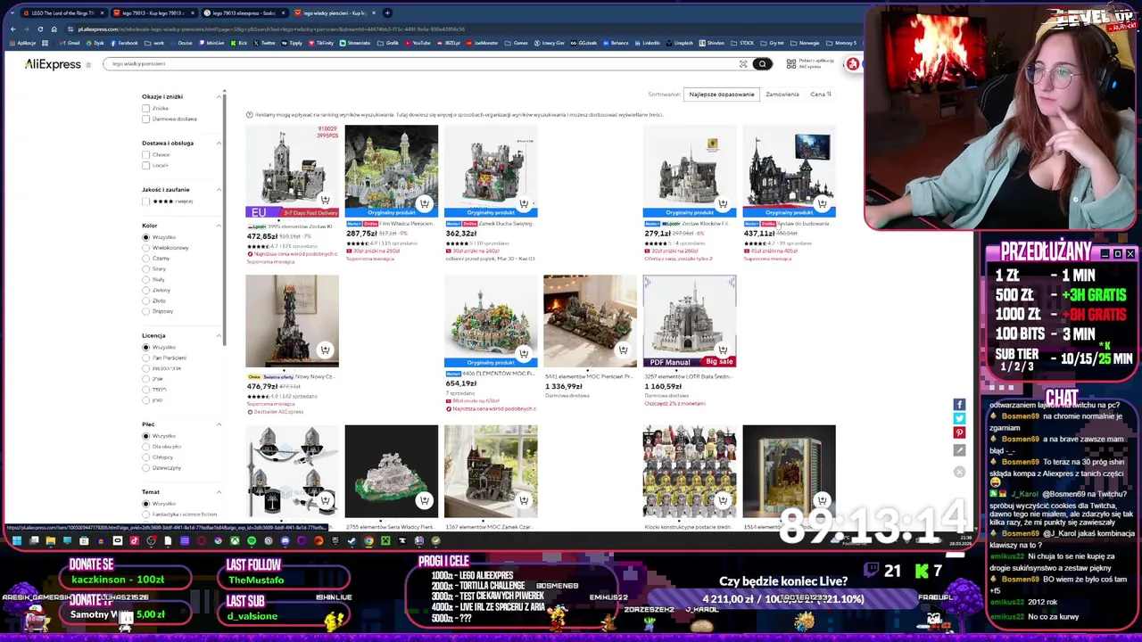Open the soldier minifigures product thumbnail

click(x=689, y=471)
